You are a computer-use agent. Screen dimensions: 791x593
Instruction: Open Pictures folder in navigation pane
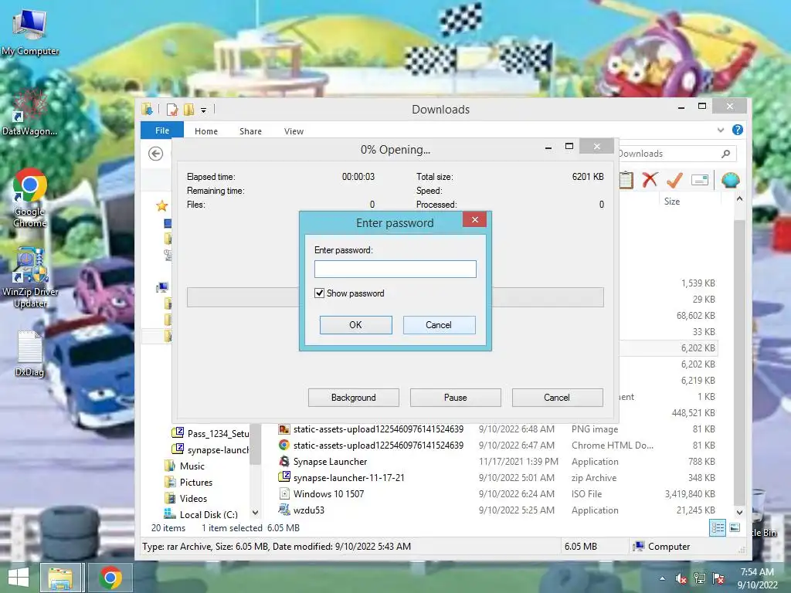188,482
